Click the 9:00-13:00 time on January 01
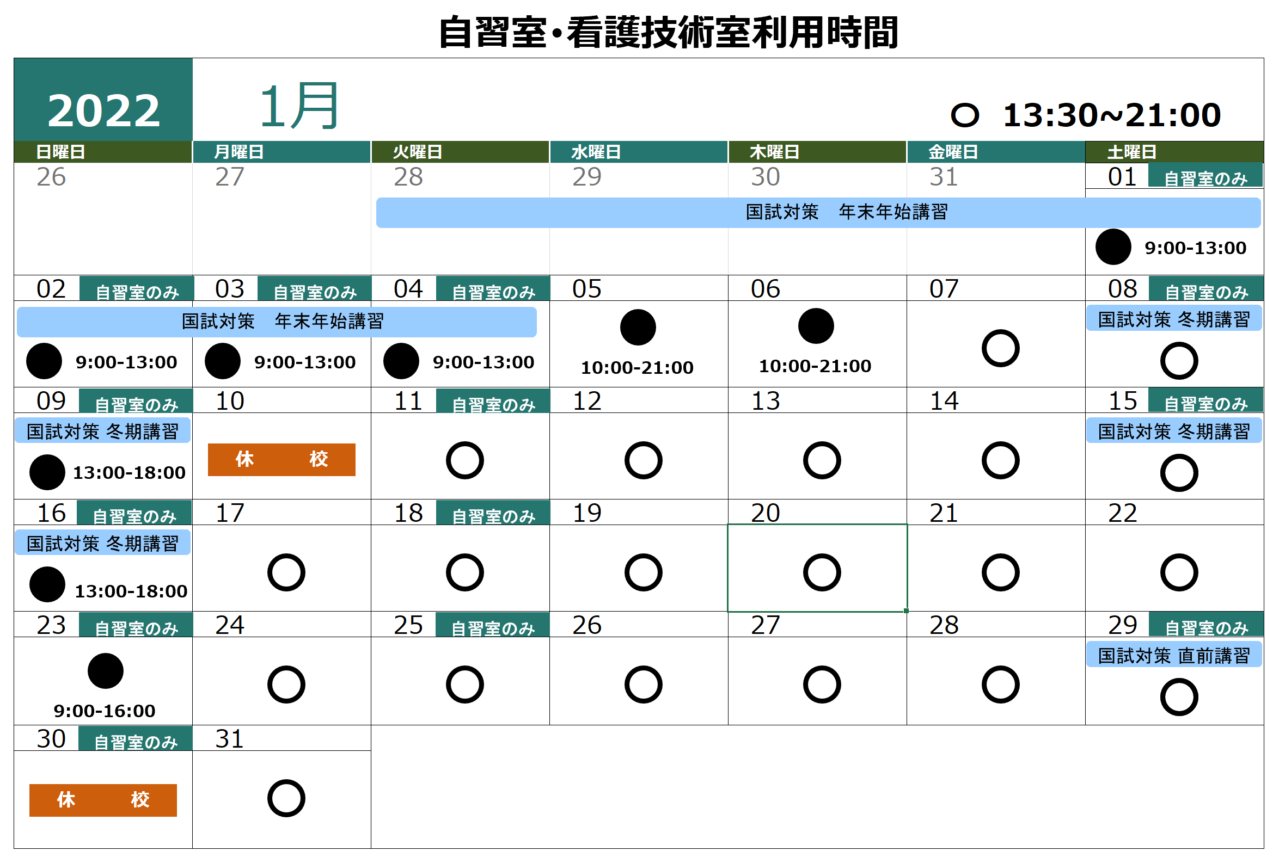Screen dimensions: 1279x857 point(1195,248)
